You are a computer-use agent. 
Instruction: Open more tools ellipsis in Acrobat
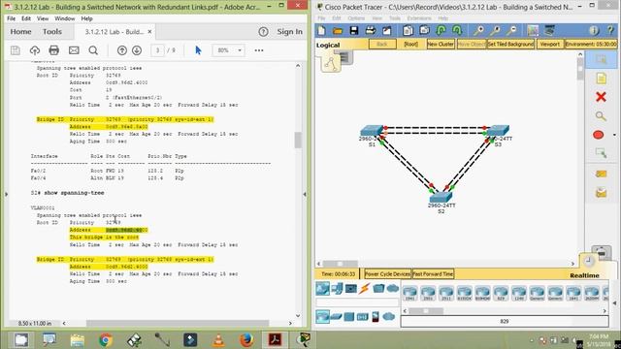click(259, 50)
